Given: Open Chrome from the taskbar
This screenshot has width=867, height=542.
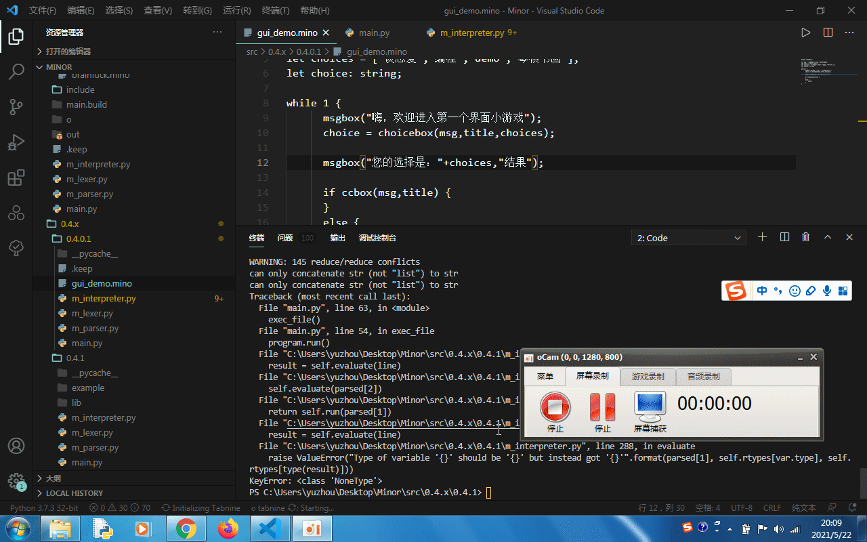Looking at the screenshot, I should (186, 528).
